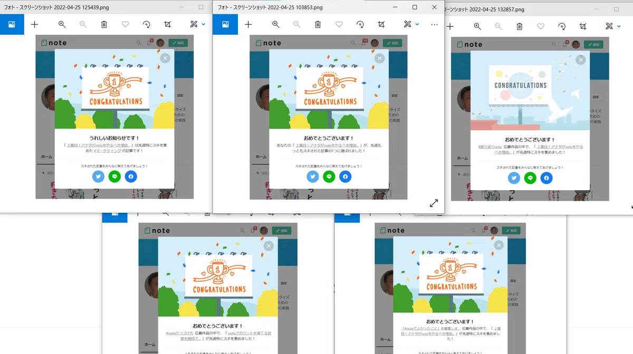
Task: Close the popup in the bottom-right window image
Action: pos(499,245)
